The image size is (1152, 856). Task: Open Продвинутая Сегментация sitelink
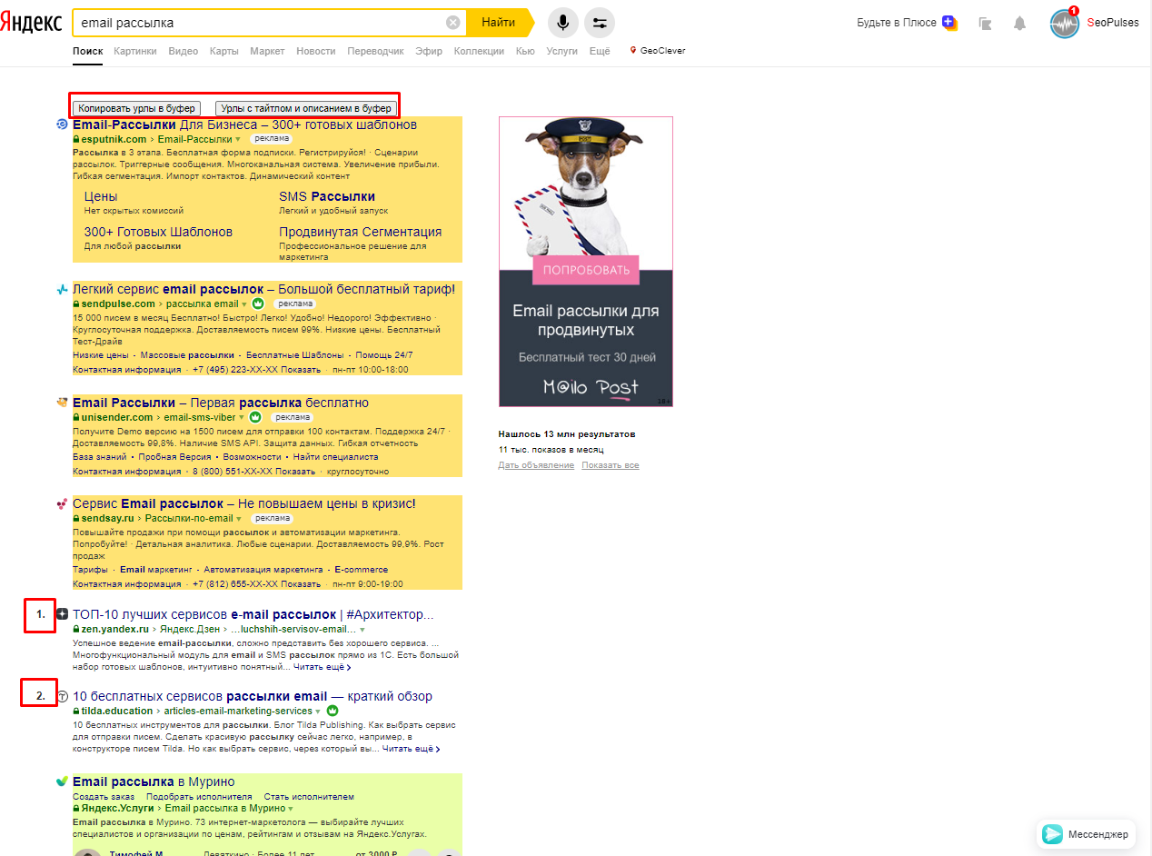pos(361,232)
